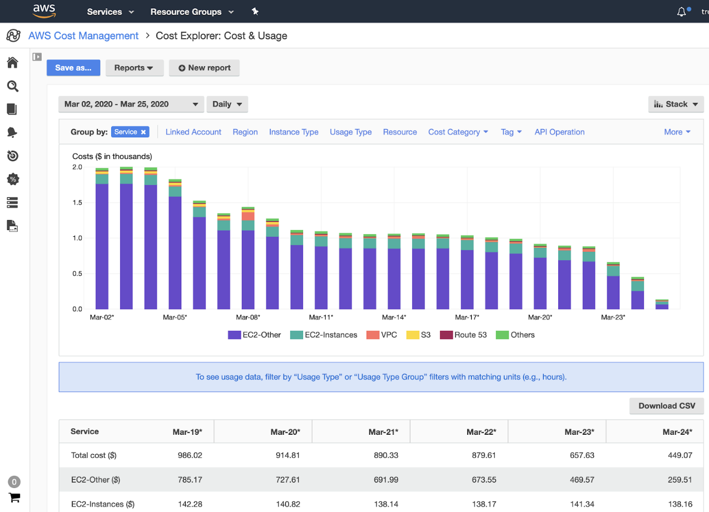Select the Total cost ($) row label
The width and height of the screenshot is (709, 512).
[93, 455]
